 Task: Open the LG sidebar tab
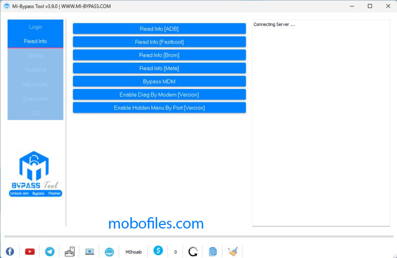point(36,113)
